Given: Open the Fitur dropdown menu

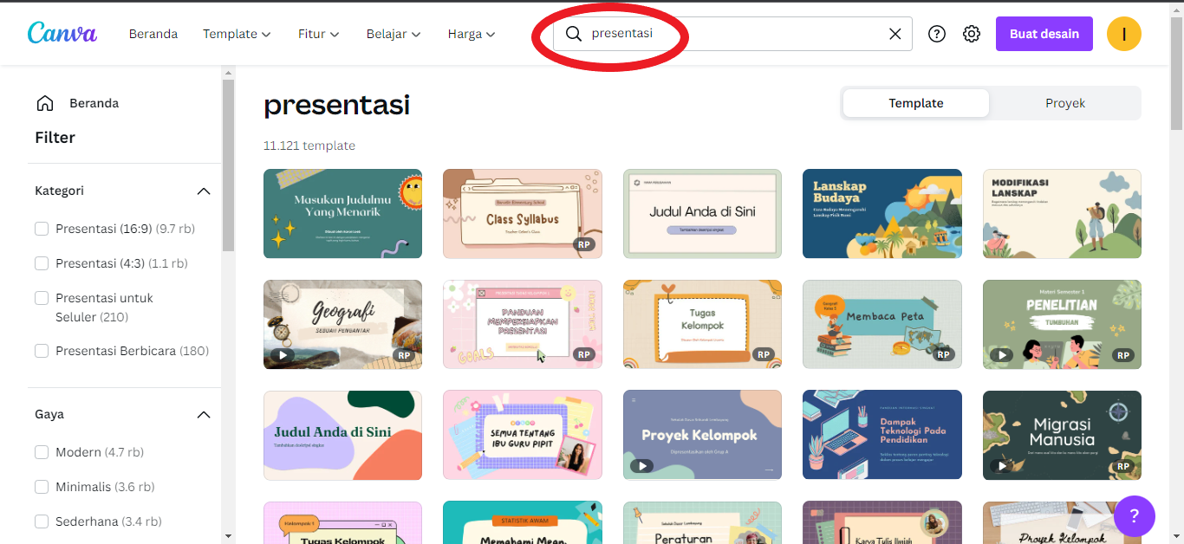Looking at the screenshot, I should tap(318, 34).
